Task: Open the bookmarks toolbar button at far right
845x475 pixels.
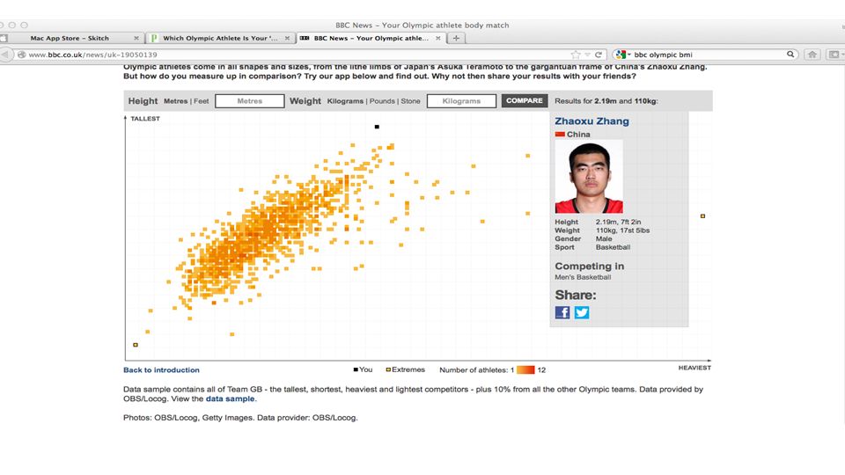Action: pos(835,55)
